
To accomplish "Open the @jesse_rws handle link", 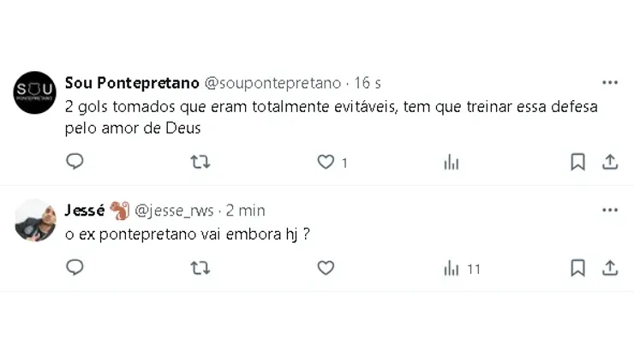I will point(174,211).
